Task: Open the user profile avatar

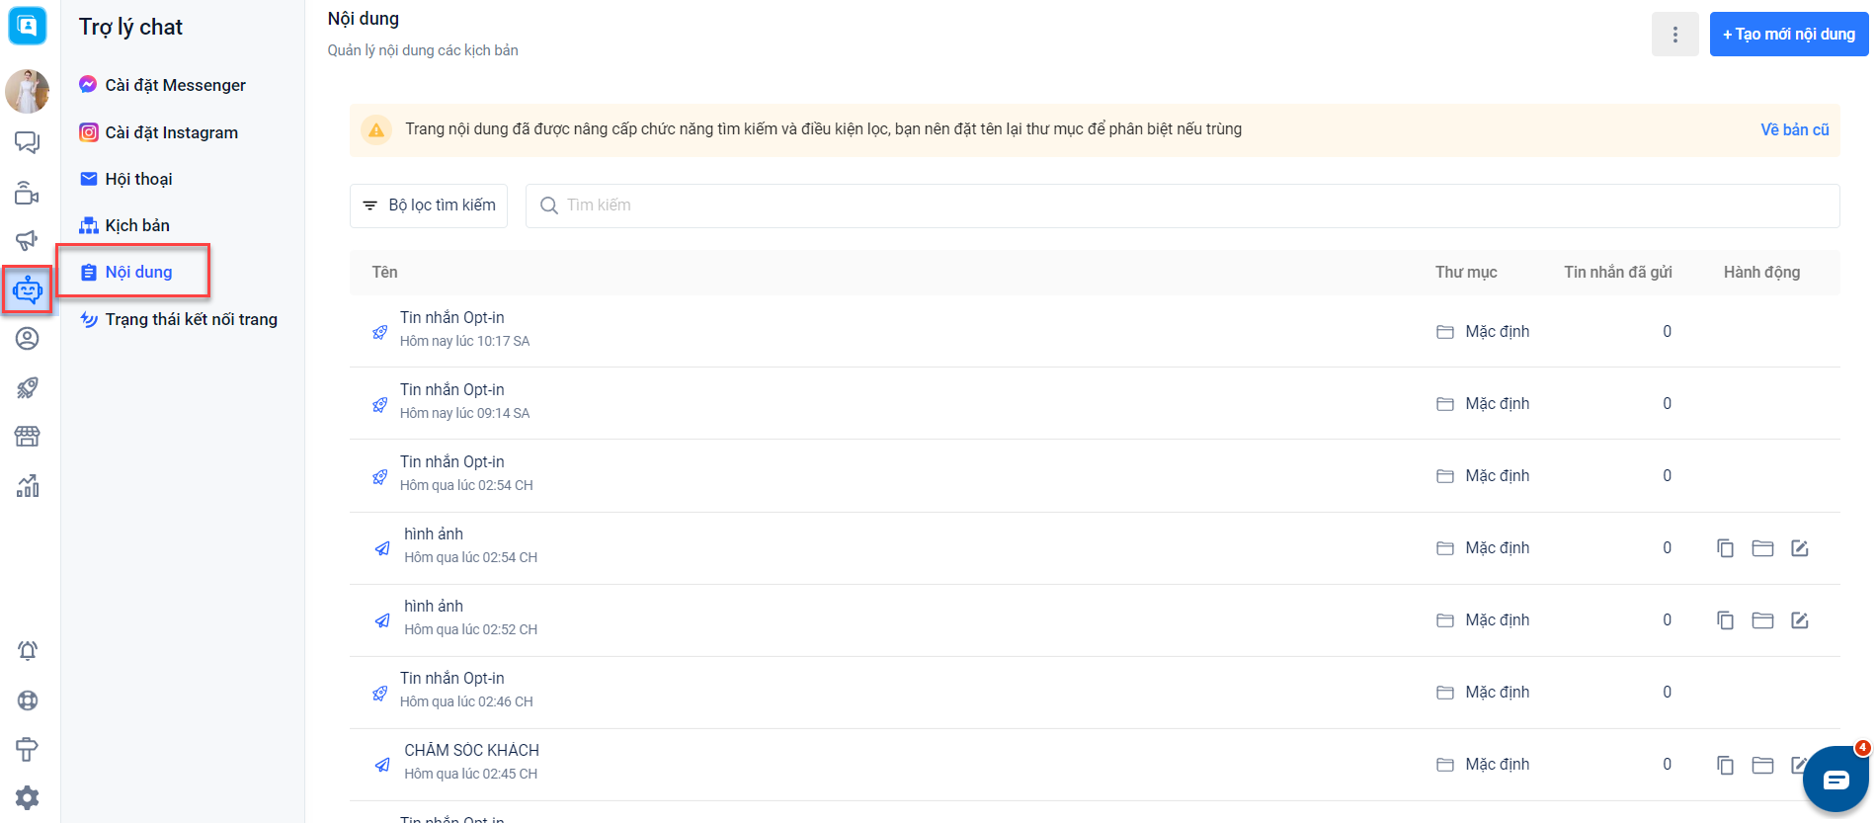Action: click(x=27, y=92)
